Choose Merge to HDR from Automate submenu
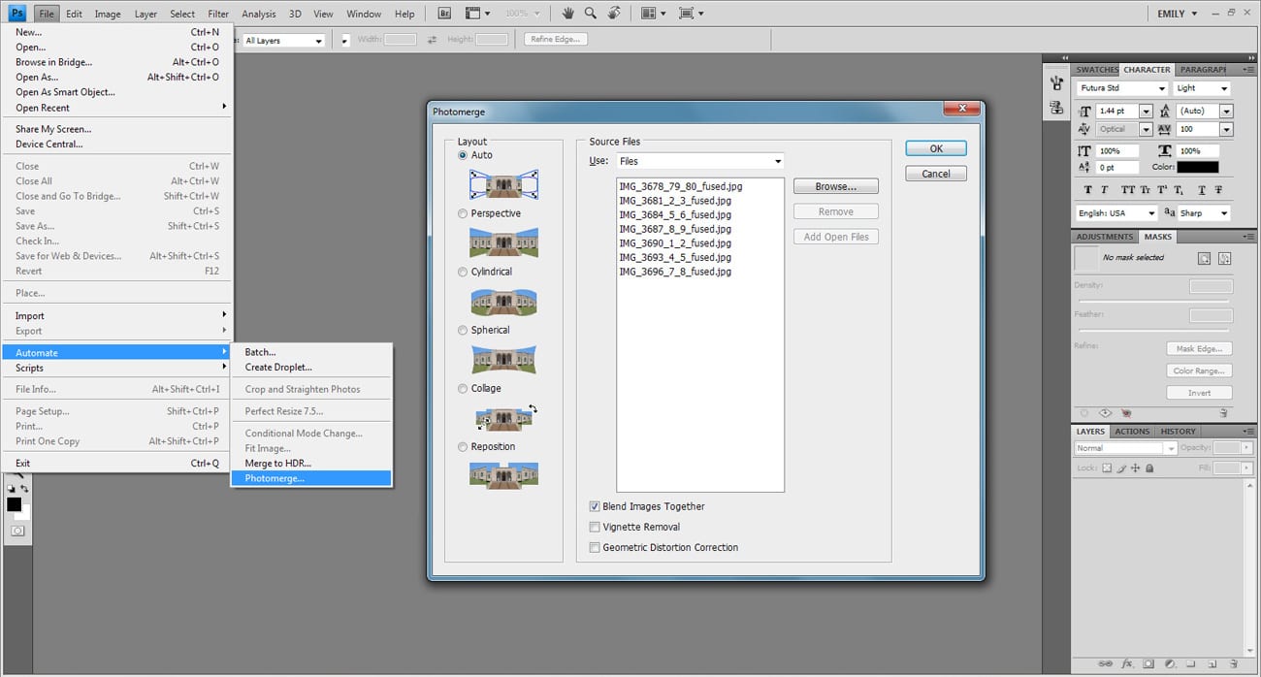Image resolution: width=1261 pixels, height=677 pixels. pyautogui.click(x=277, y=464)
